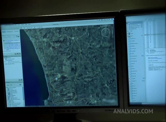166x122 pixels.
Task: Click the highway shield marker near the coast
Action: click(x=56, y=79)
